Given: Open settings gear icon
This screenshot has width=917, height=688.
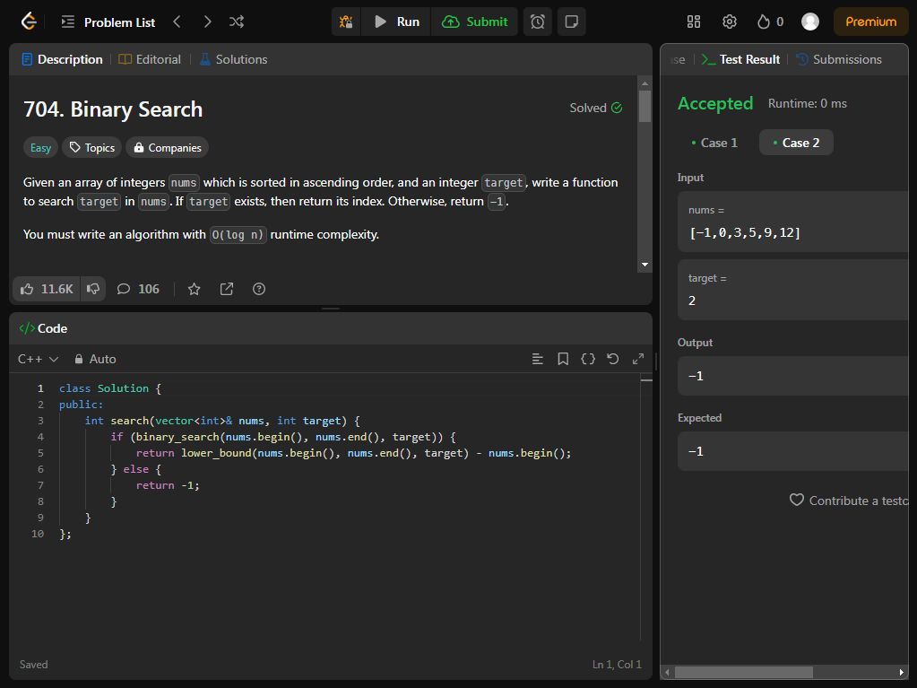Looking at the screenshot, I should click(730, 22).
